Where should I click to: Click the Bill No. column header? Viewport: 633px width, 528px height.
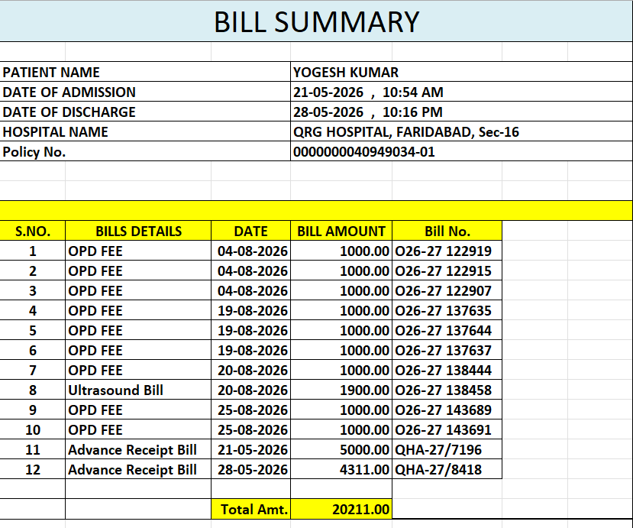click(x=447, y=231)
